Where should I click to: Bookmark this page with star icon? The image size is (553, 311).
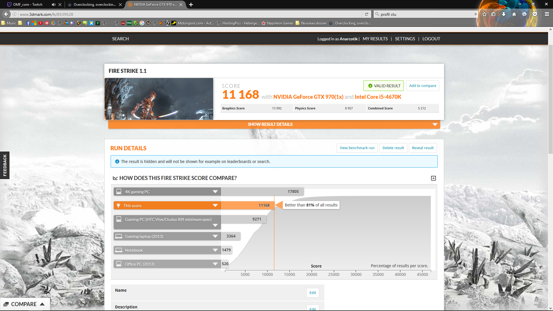(484, 14)
